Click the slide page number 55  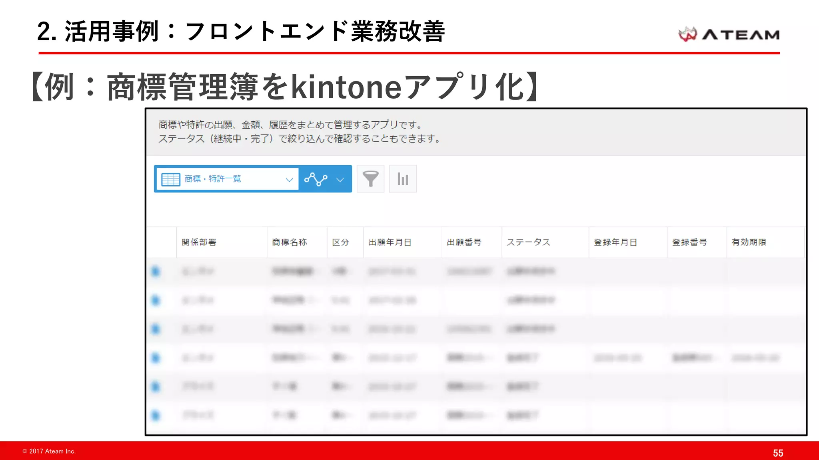coord(778,453)
